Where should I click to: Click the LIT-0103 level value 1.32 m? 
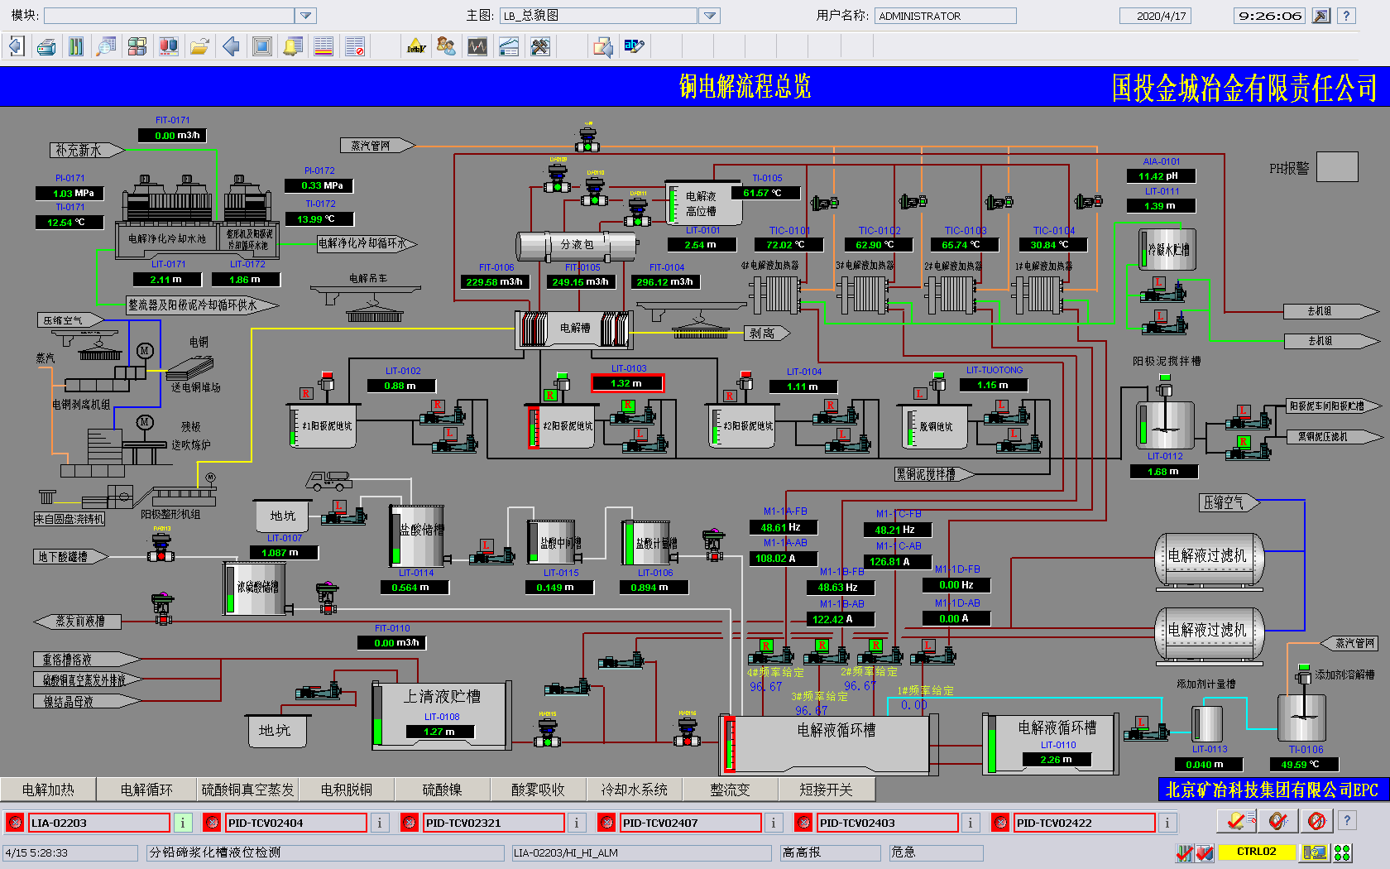(x=626, y=383)
